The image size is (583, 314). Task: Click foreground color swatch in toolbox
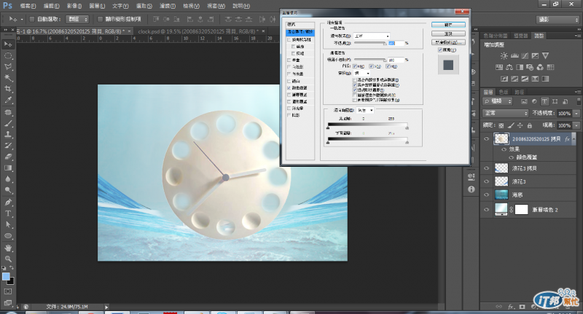pyautogui.click(x=6, y=276)
